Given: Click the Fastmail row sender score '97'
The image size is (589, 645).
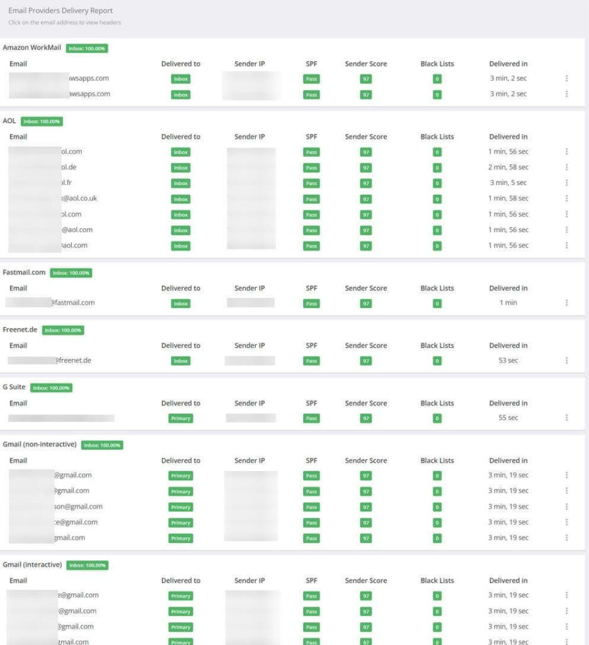Looking at the screenshot, I should (x=365, y=304).
